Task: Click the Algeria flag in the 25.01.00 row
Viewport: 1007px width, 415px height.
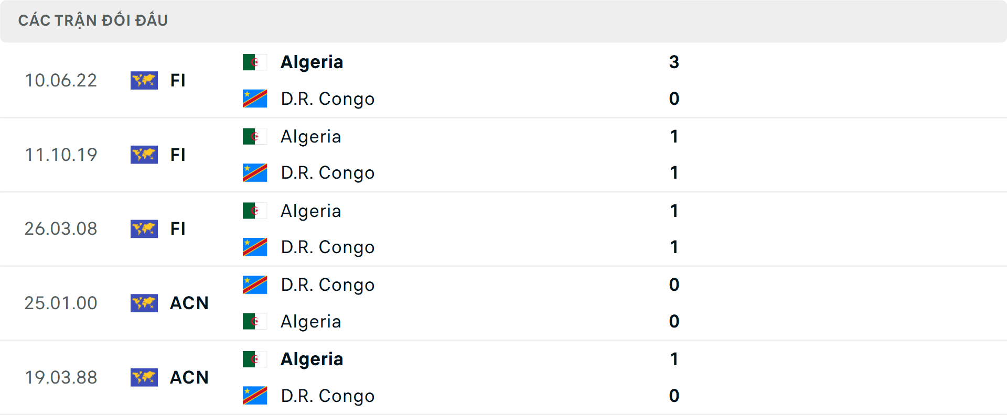Action: [255, 321]
